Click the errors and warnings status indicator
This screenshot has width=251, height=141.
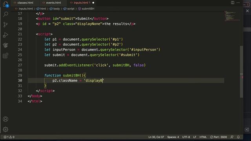pos(9,137)
